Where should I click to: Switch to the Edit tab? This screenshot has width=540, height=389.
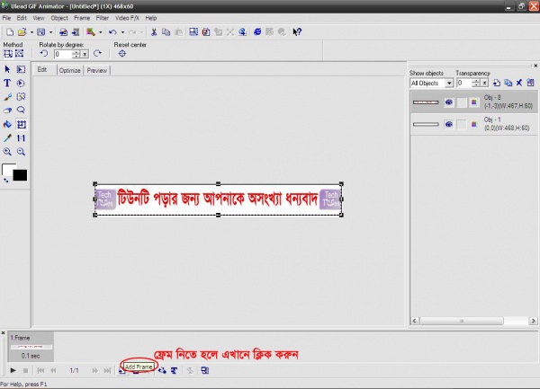(x=42, y=69)
